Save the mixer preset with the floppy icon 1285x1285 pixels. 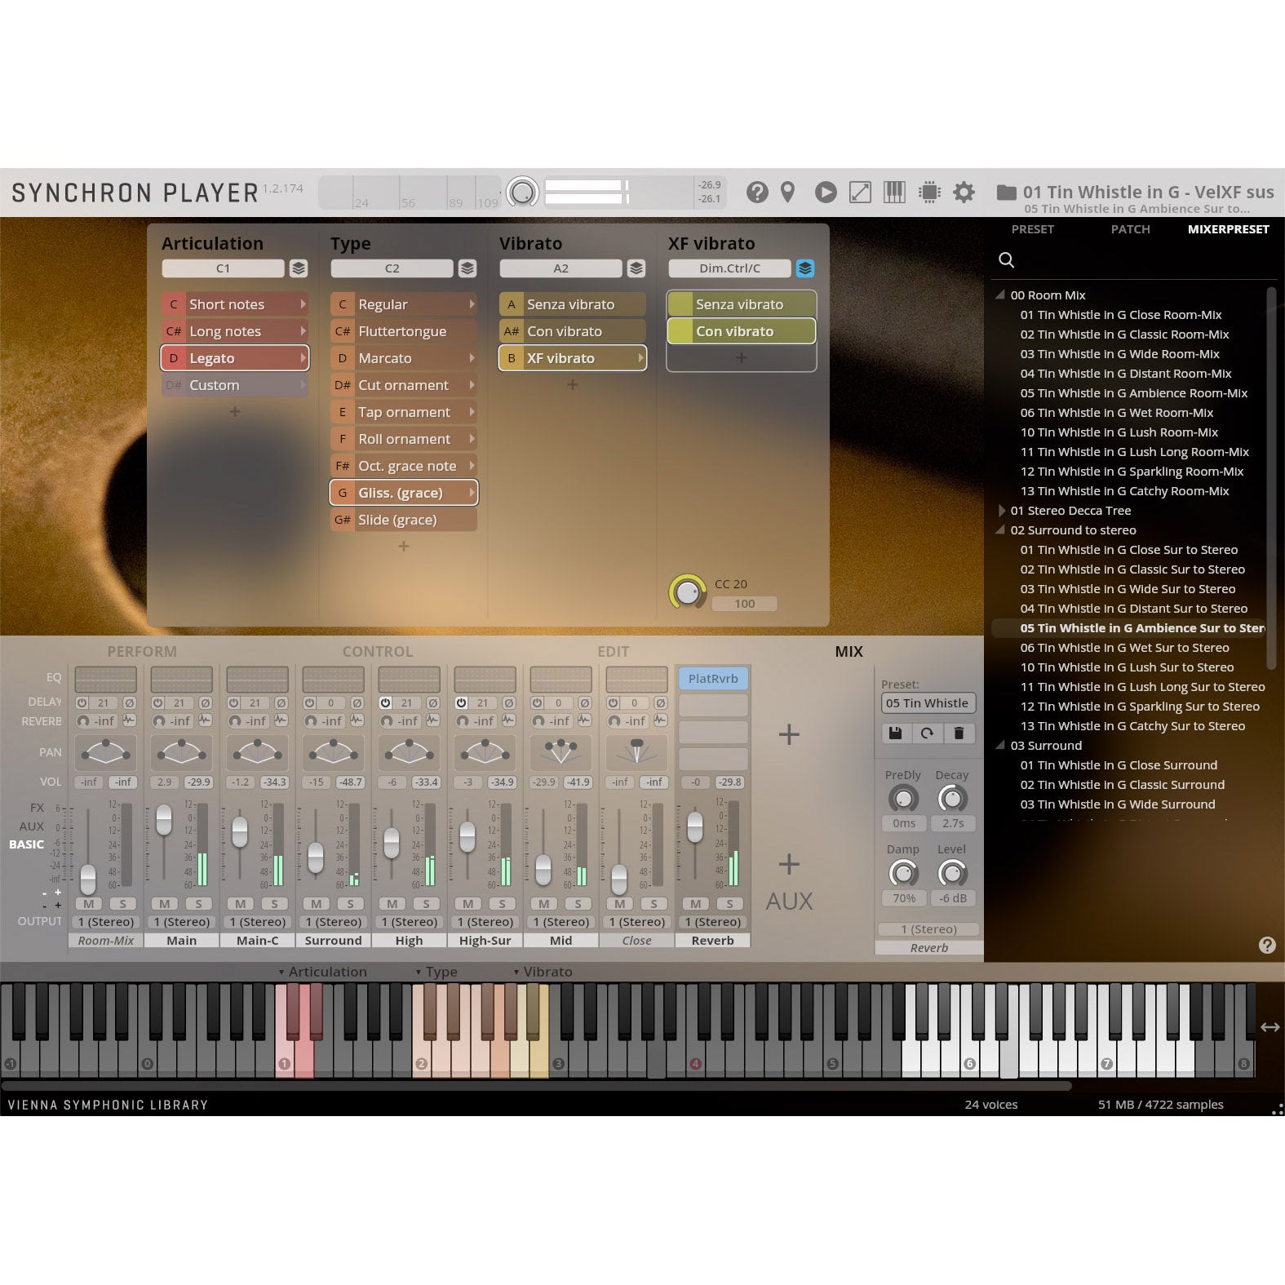895,733
